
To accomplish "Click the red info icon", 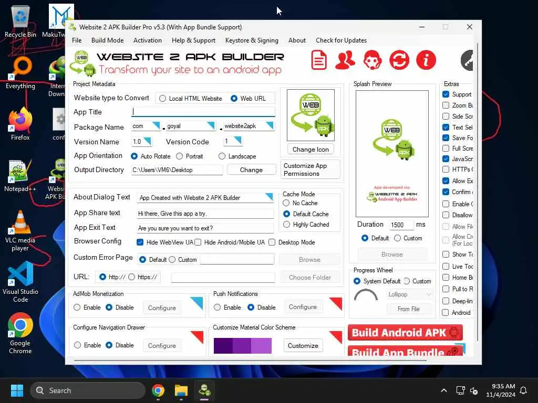I will pyautogui.click(x=426, y=60).
